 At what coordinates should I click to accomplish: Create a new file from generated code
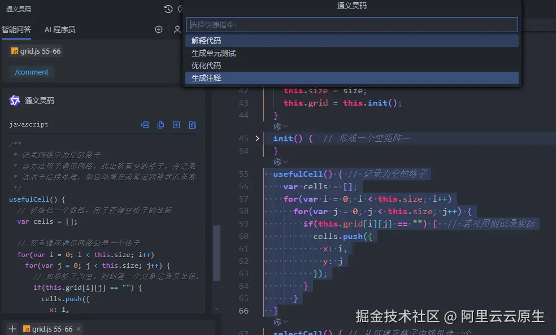click(x=176, y=125)
